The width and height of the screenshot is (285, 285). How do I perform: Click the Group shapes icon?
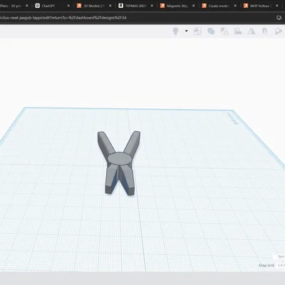pyautogui.click(x=211, y=31)
